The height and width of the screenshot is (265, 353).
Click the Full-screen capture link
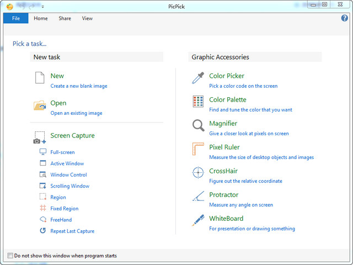[x=62, y=152]
